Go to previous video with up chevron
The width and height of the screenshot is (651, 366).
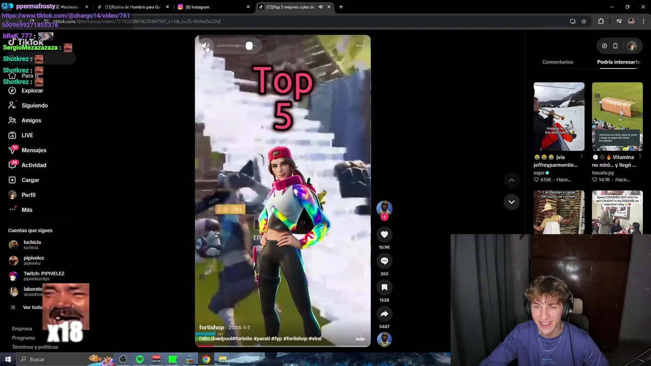pyautogui.click(x=512, y=180)
